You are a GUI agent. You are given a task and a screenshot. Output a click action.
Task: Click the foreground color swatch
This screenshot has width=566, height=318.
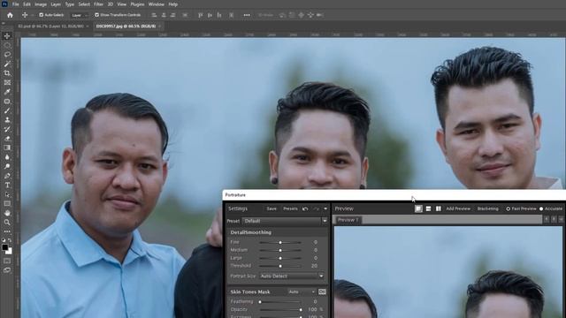click(x=4, y=247)
